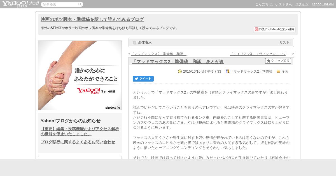The image size is (336, 176).
Task: Go to next post 「エイリアン3」
Action: [259, 54]
